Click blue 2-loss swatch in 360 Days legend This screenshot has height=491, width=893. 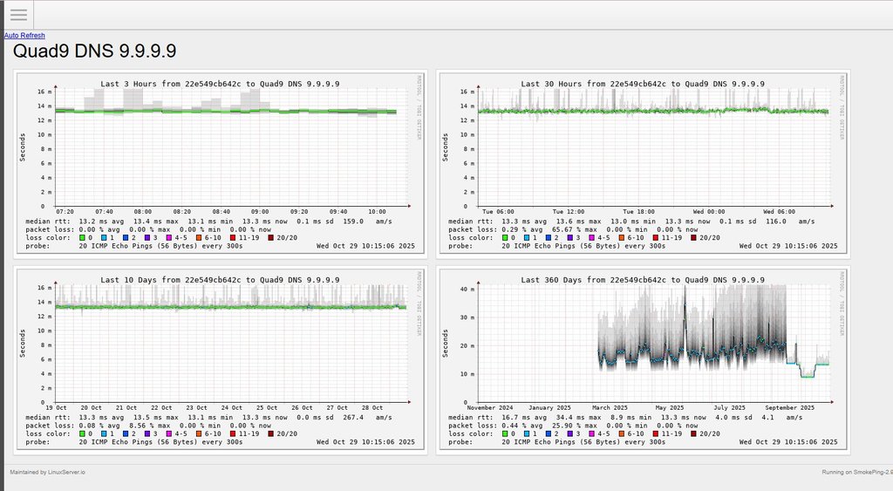[551, 433]
